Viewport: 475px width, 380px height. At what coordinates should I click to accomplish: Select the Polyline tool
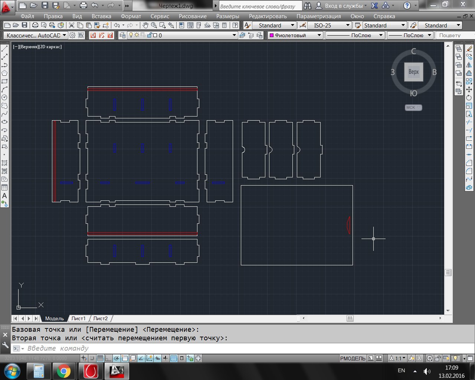point(4,65)
